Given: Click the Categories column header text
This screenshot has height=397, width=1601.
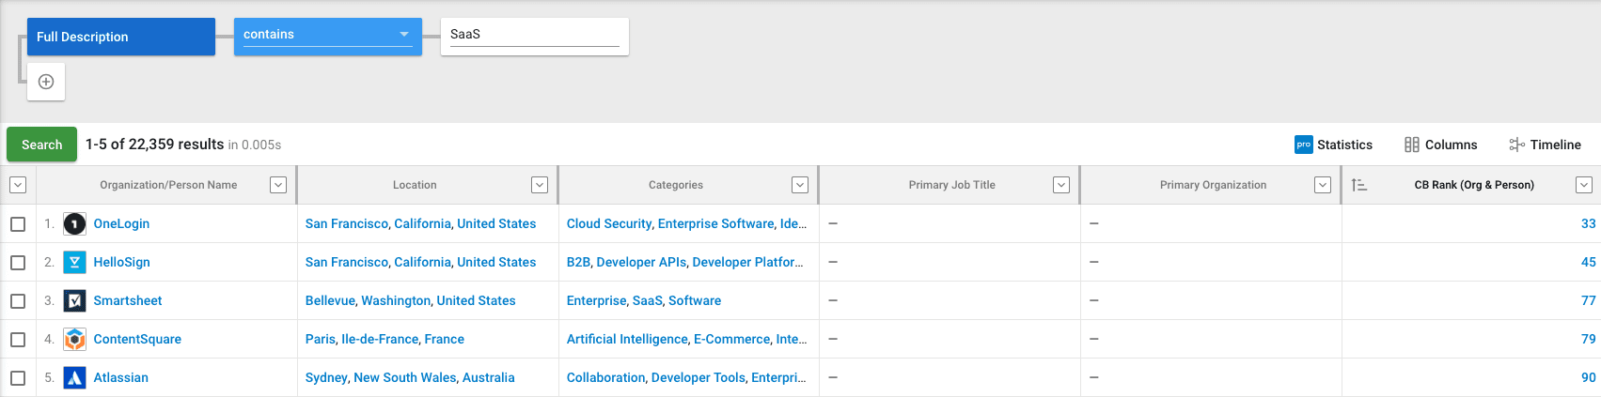Looking at the screenshot, I should tap(676, 185).
